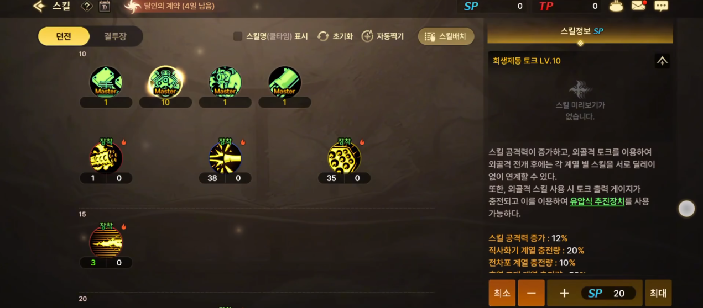Open the 스킬배치 skill layout button
This screenshot has width=703, height=308.
(446, 36)
